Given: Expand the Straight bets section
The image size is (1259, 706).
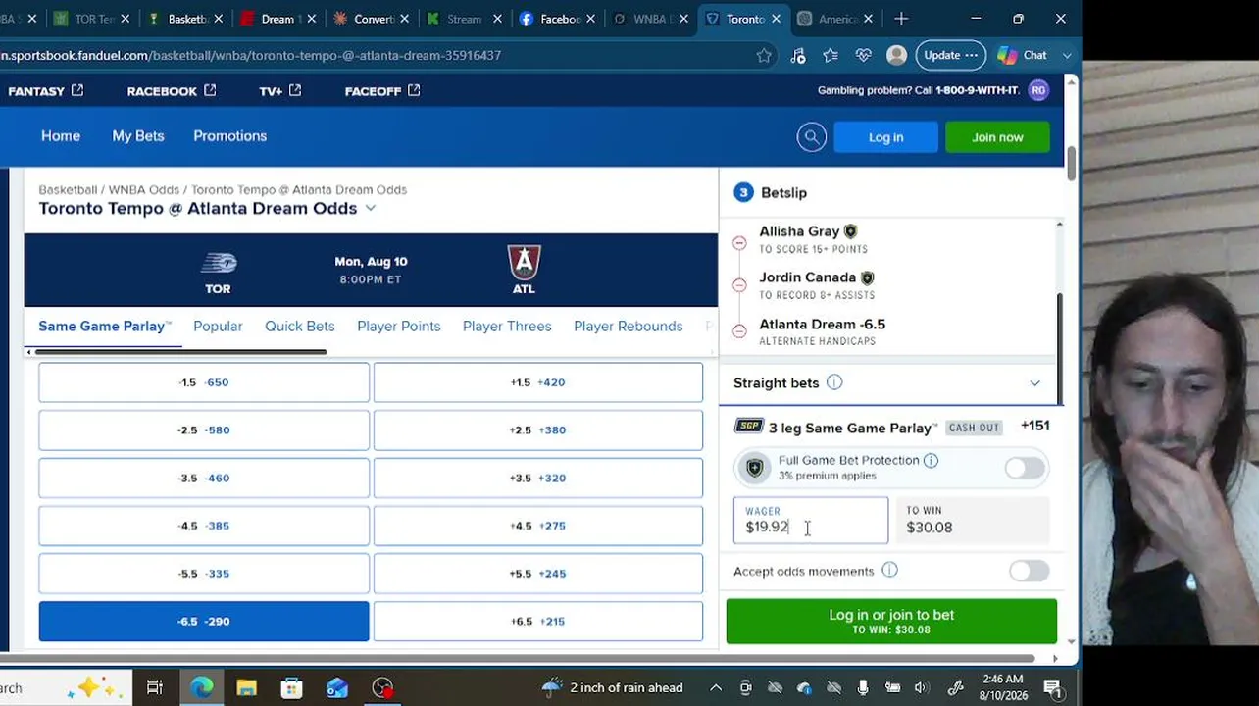Looking at the screenshot, I should 1034,383.
